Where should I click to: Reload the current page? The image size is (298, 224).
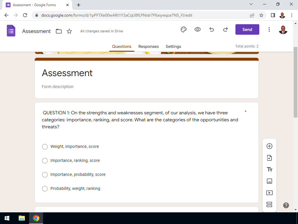tap(25, 15)
